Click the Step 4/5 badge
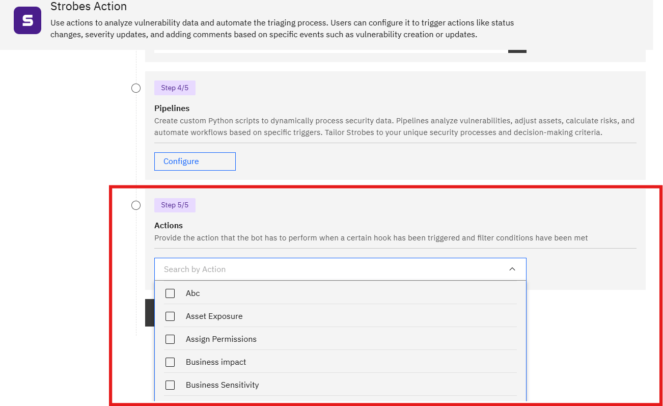 175,88
